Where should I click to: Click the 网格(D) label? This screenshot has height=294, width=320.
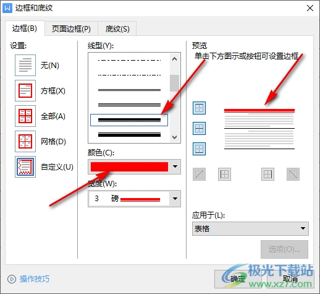point(53,142)
